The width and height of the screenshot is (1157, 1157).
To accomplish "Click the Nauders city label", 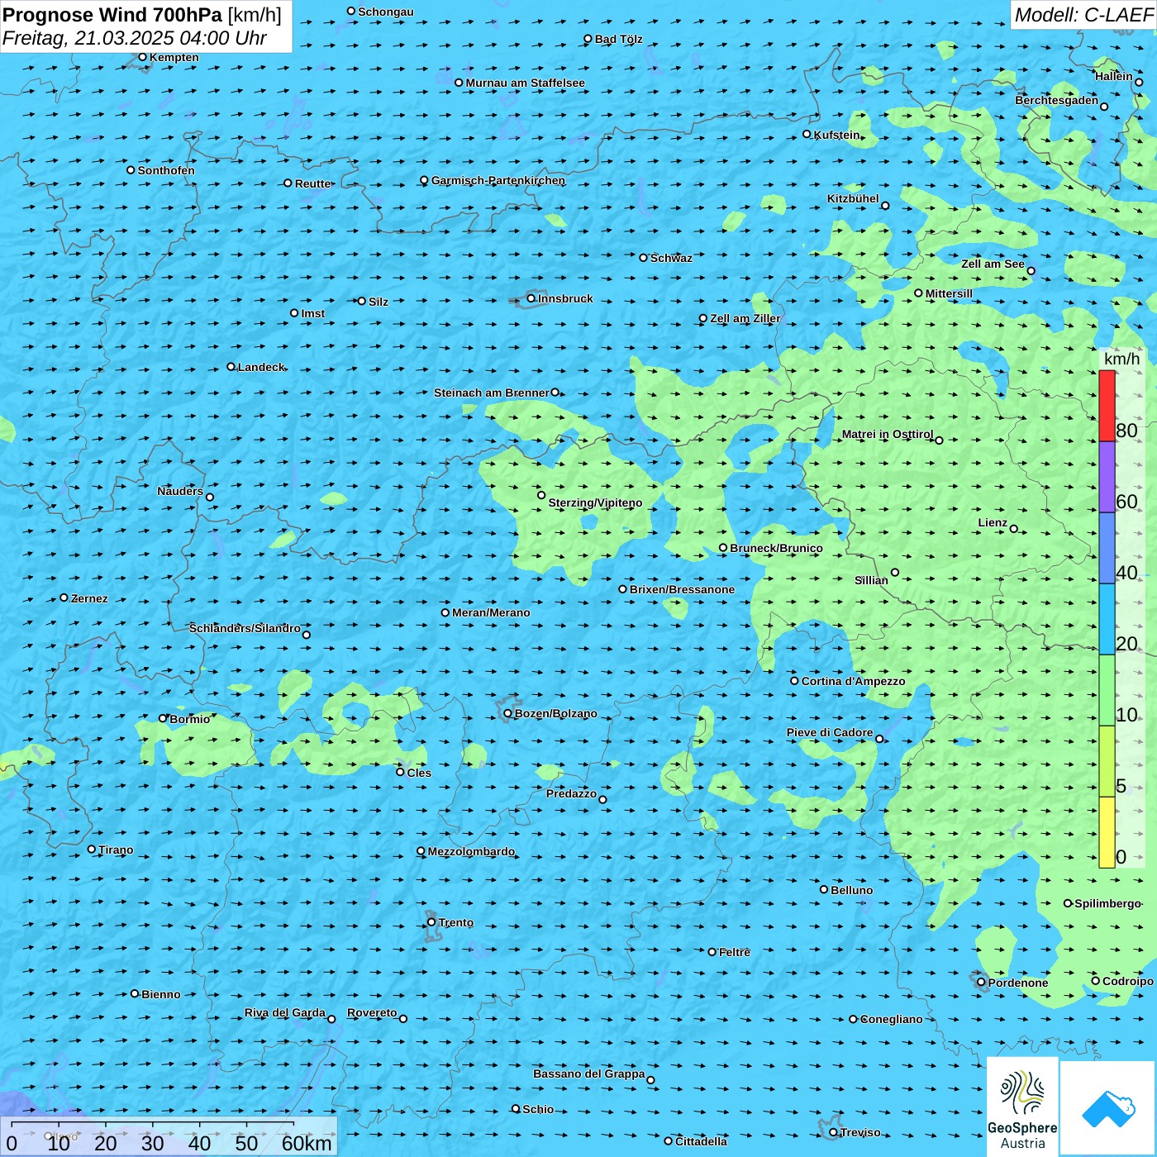I will [179, 491].
